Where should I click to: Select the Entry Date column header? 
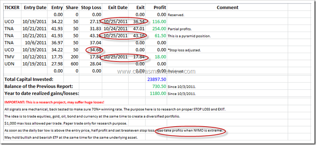point(35,8)
